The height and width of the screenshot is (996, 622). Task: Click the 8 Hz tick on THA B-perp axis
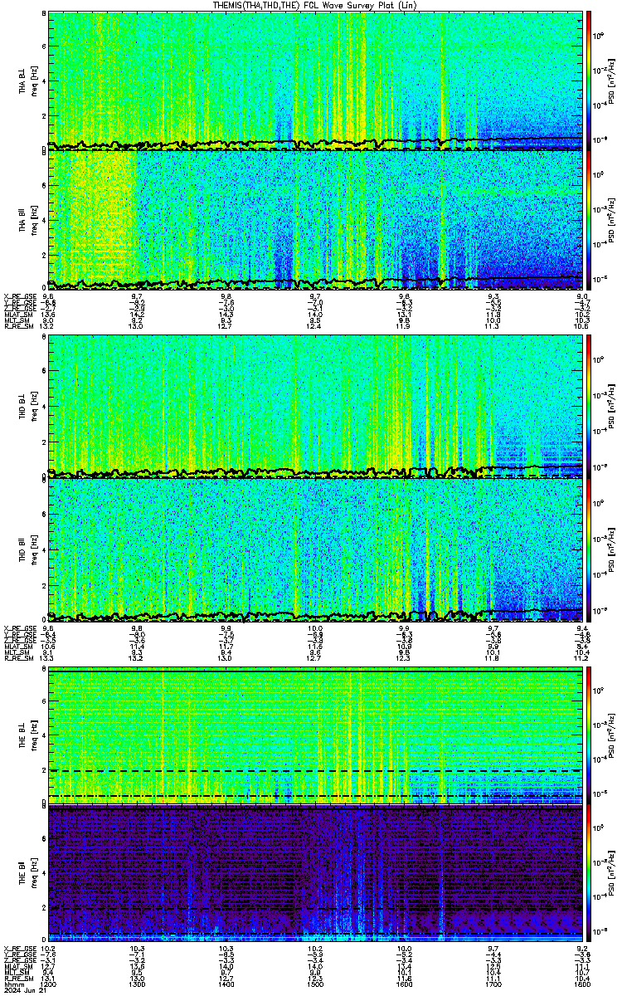(x=43, y=15)
